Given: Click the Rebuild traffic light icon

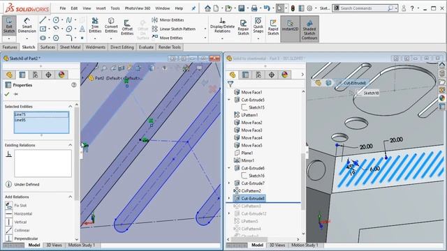Looking at the screenshot, I should click(293, 8).
